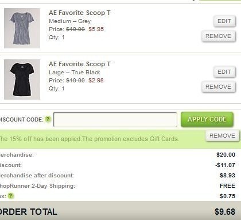241x220 pixels.
Task: Open the second AE Favorite Scoop T title
Action: [80, 64]
